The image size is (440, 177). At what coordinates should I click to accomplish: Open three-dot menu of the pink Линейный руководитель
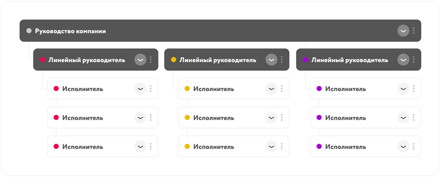[x=150, y=60]
